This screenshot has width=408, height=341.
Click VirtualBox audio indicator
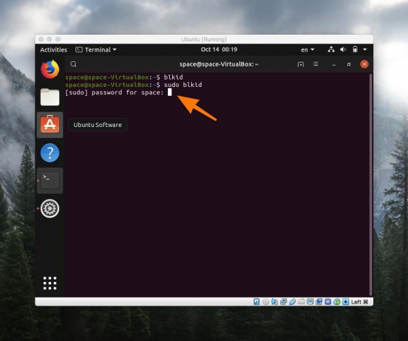[275, 302]
